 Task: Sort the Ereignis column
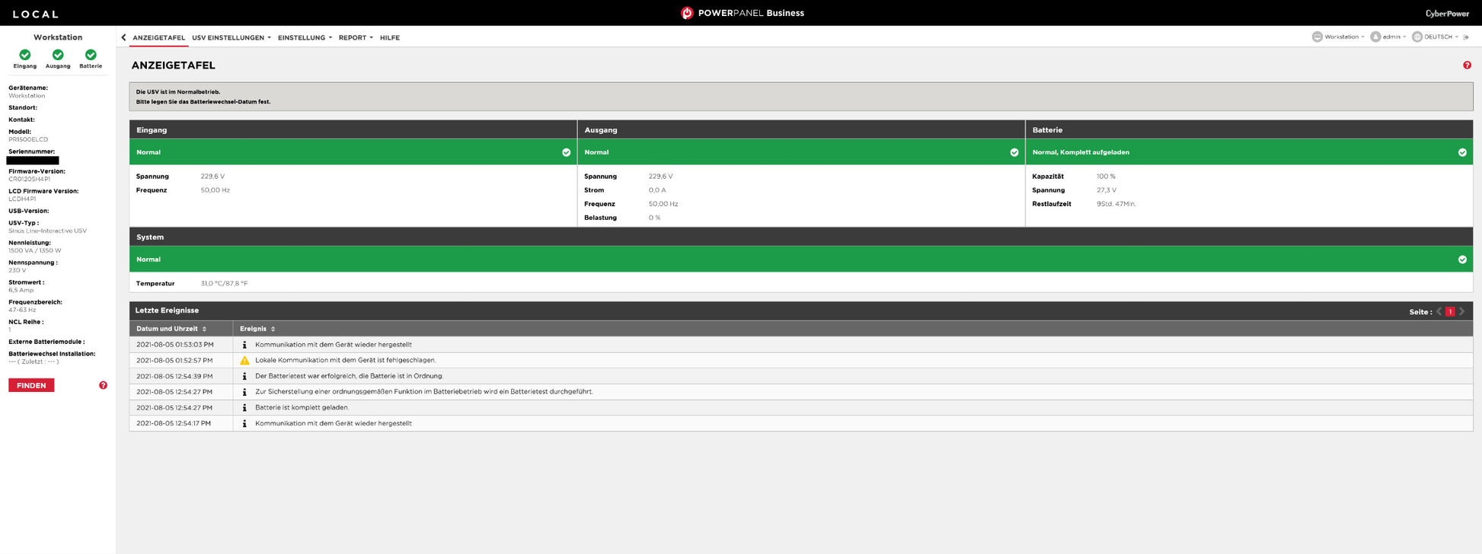coord(257,329)
